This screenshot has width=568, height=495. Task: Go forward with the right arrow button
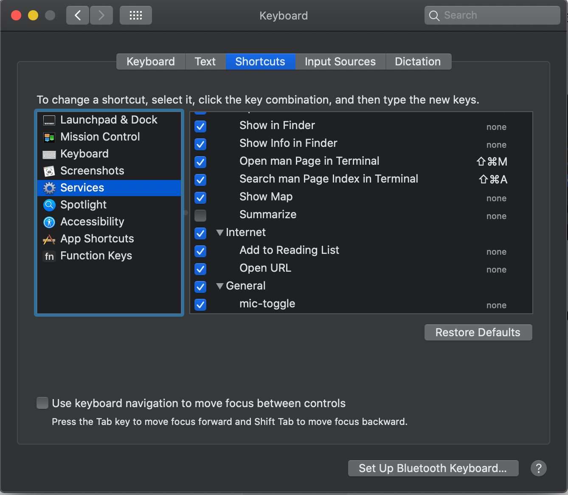pyautogui.click(x=101, y=16)
